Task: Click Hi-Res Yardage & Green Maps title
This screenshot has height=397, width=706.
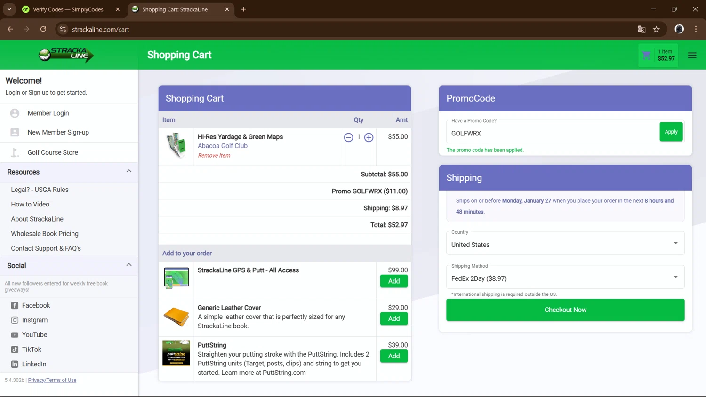Action: pos(240,137)
